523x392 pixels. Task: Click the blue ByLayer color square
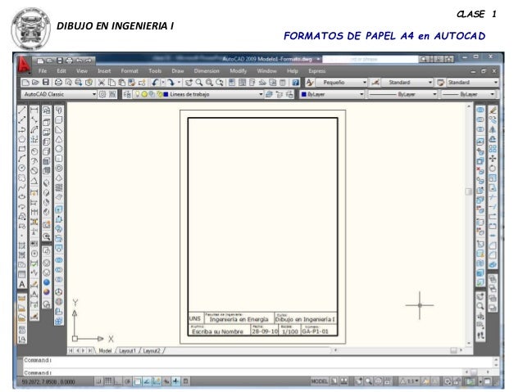[x=304, y=95]
